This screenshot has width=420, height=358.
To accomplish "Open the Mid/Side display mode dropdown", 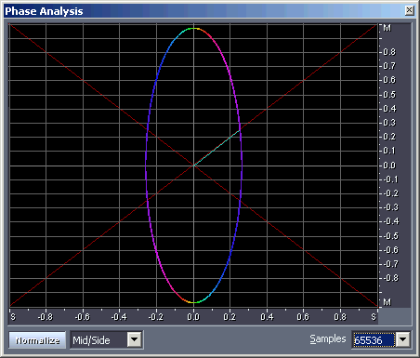I will tap(135, 339).
